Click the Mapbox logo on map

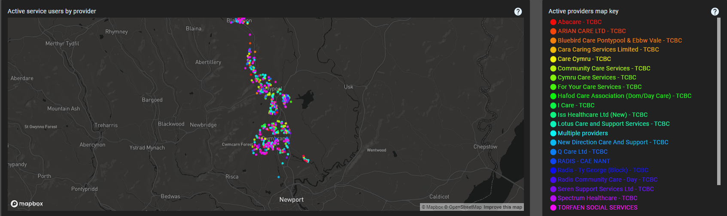[27, 204]
